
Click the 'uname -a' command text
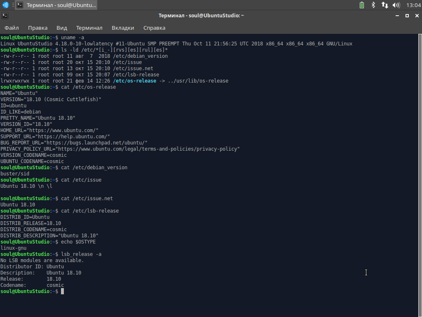(73, 38)
